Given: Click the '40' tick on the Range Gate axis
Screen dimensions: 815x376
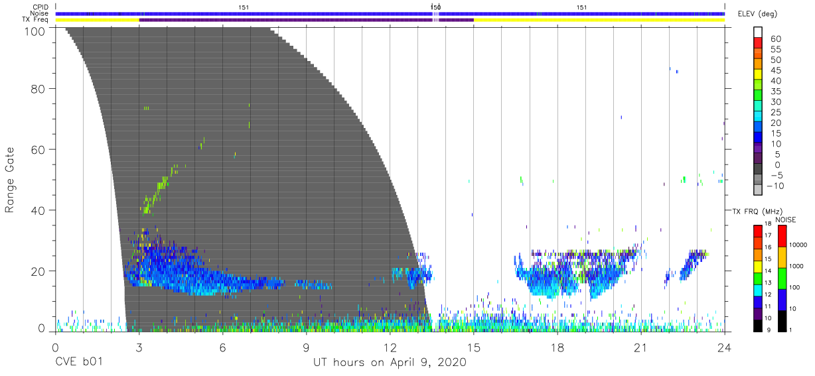Looking at the screenshot, I should click(x=39, y=210).
